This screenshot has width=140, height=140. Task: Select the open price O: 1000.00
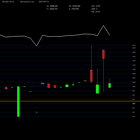pyautogui.click(x=52, y=6)
